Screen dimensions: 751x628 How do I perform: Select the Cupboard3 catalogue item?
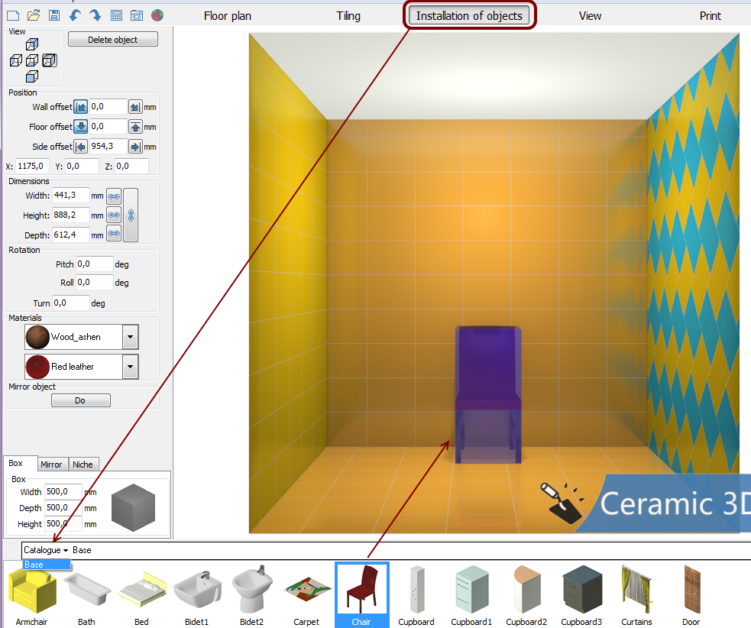581,595
